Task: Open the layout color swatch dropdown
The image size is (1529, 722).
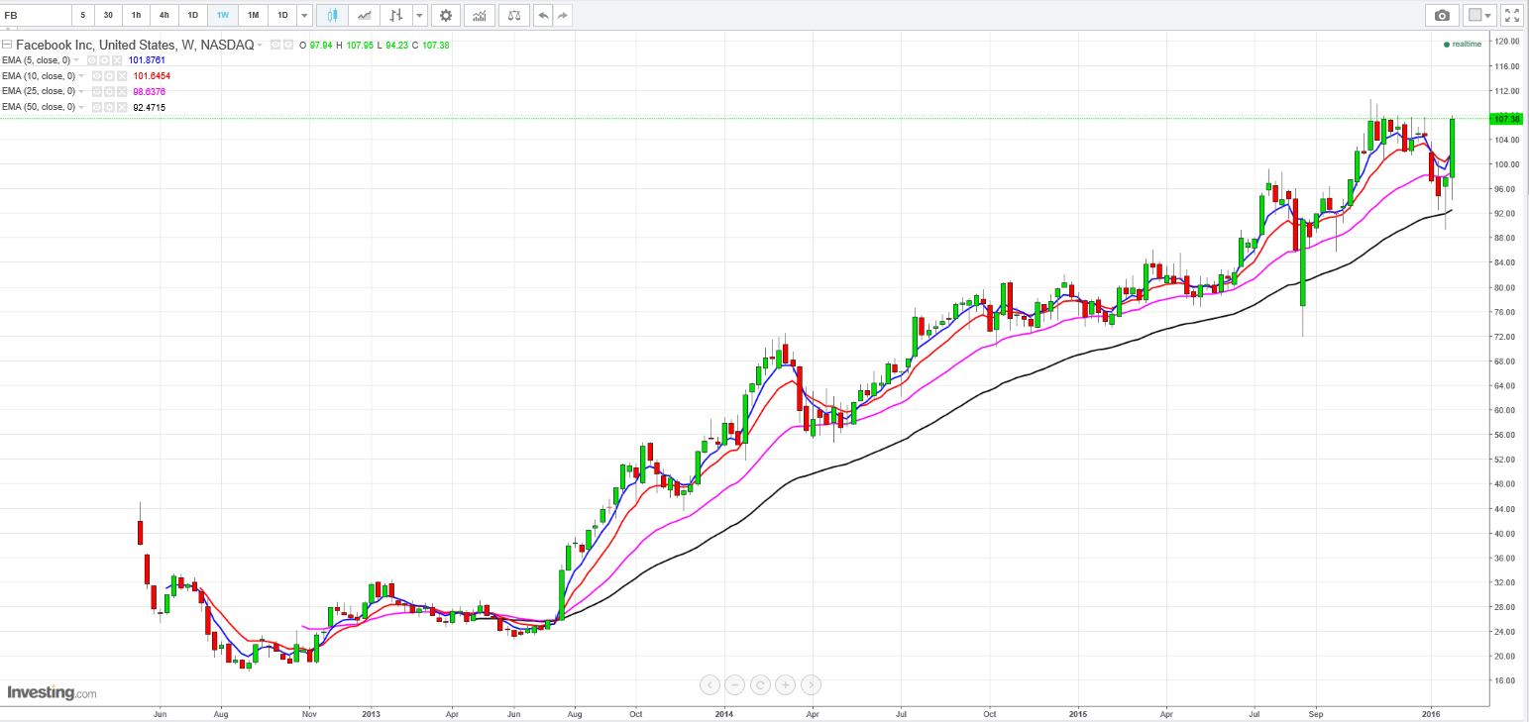Action: [1479, 15]
